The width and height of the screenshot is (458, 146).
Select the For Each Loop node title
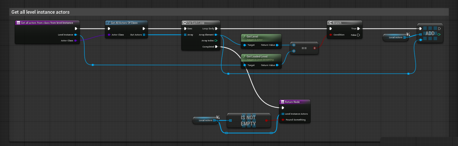click(201, 23)
